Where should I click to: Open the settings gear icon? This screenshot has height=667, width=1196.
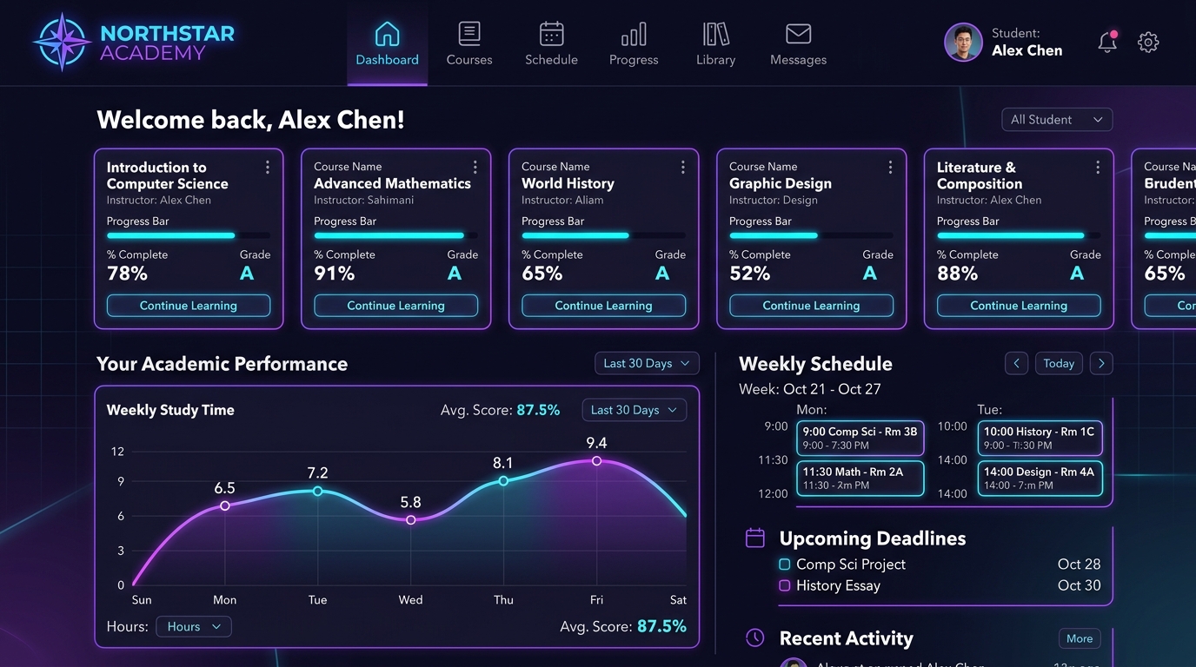(x=1148, y=42)
